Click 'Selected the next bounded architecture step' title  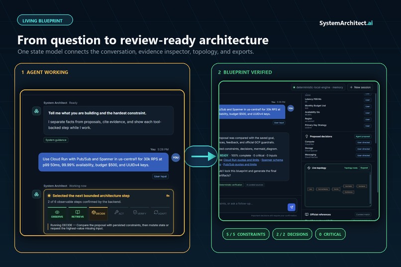click(91, 196)
